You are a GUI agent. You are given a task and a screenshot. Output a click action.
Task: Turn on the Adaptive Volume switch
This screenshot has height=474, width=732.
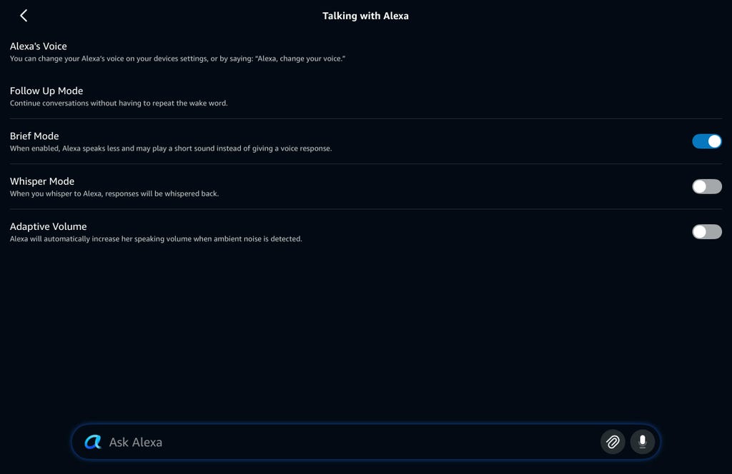(706, 231)
